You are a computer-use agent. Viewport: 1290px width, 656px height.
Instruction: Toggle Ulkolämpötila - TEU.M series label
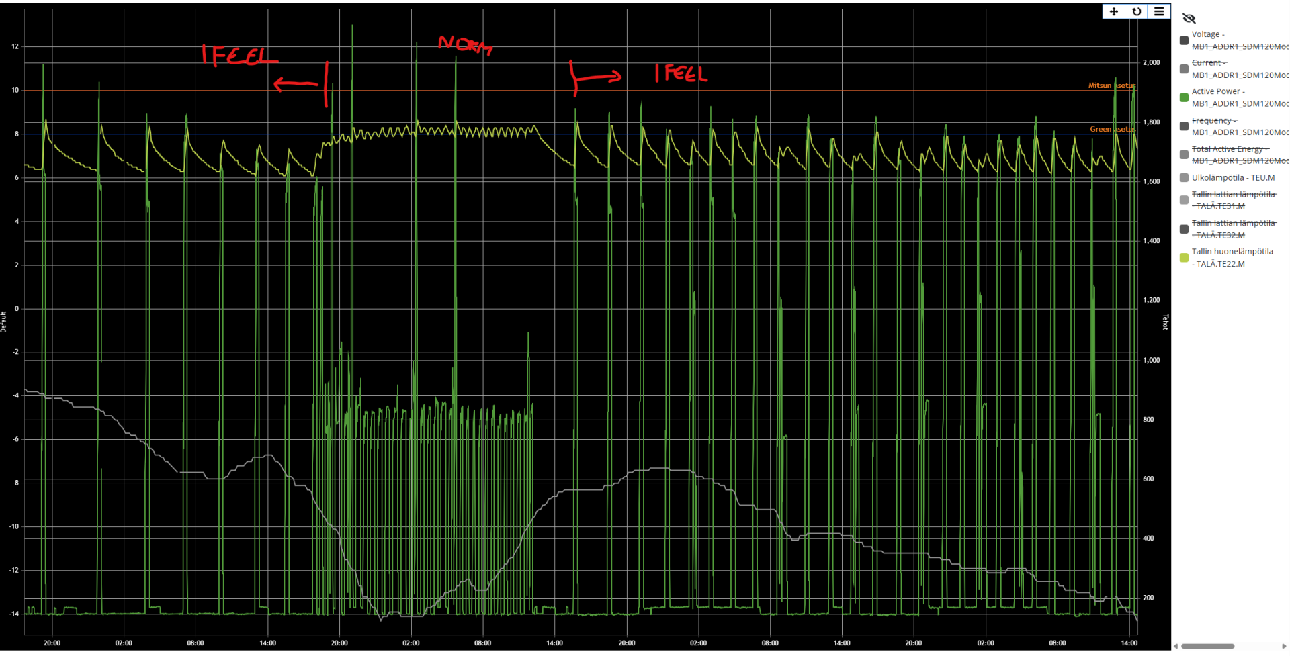point(1233,178)
